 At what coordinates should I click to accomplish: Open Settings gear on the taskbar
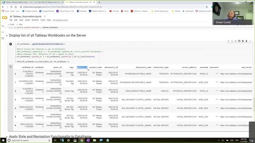pos(69,140)
